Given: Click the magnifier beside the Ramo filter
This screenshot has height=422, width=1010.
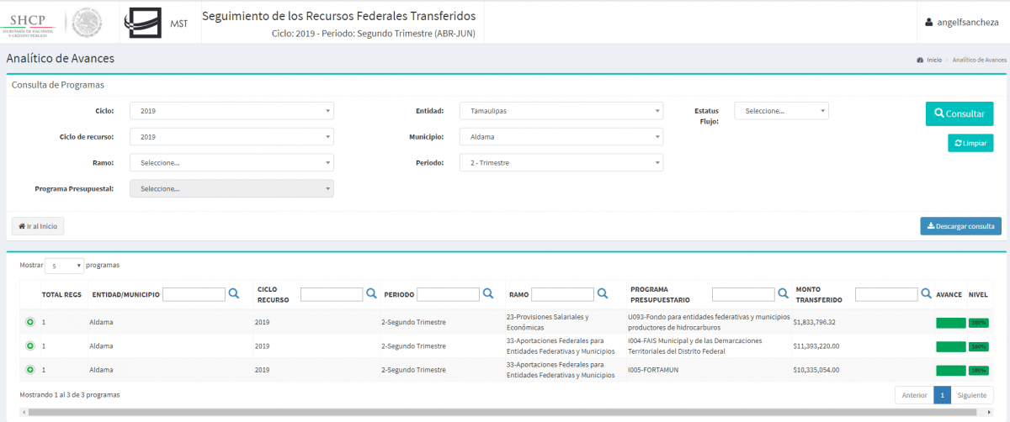Looking at the screenshot, I should [602, 294].
